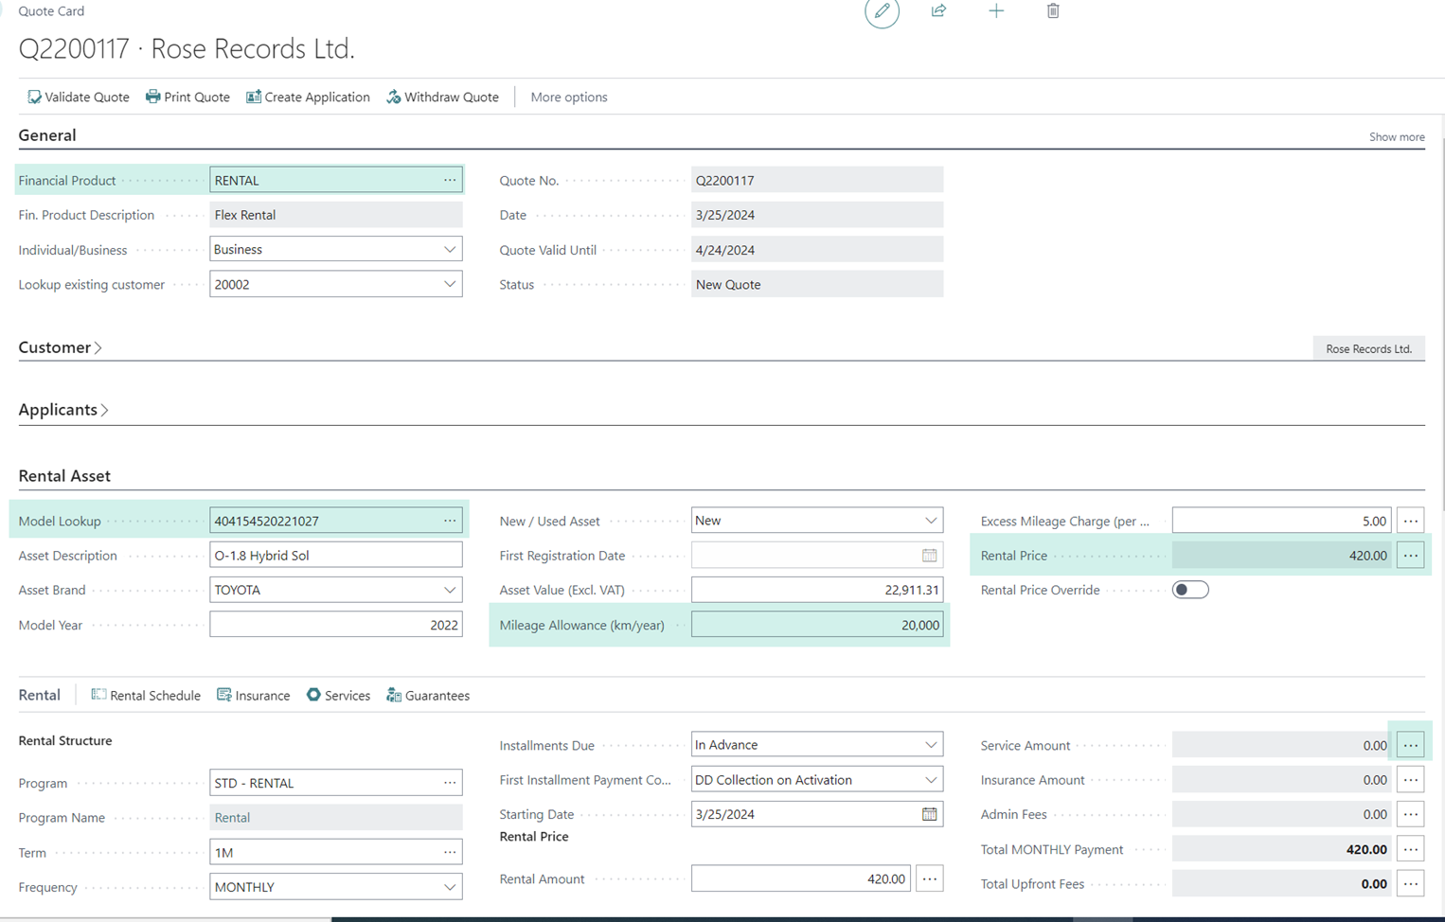Click ellipsis next to Total MONTHLY Payment
This screenshot has width=1445, height=922.
1411,849
